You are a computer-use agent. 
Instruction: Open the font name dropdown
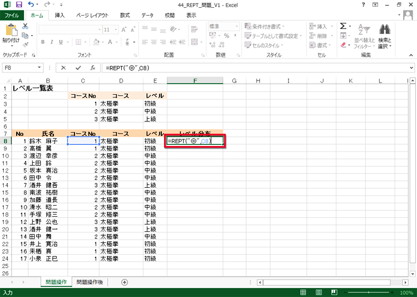point(100,30)
